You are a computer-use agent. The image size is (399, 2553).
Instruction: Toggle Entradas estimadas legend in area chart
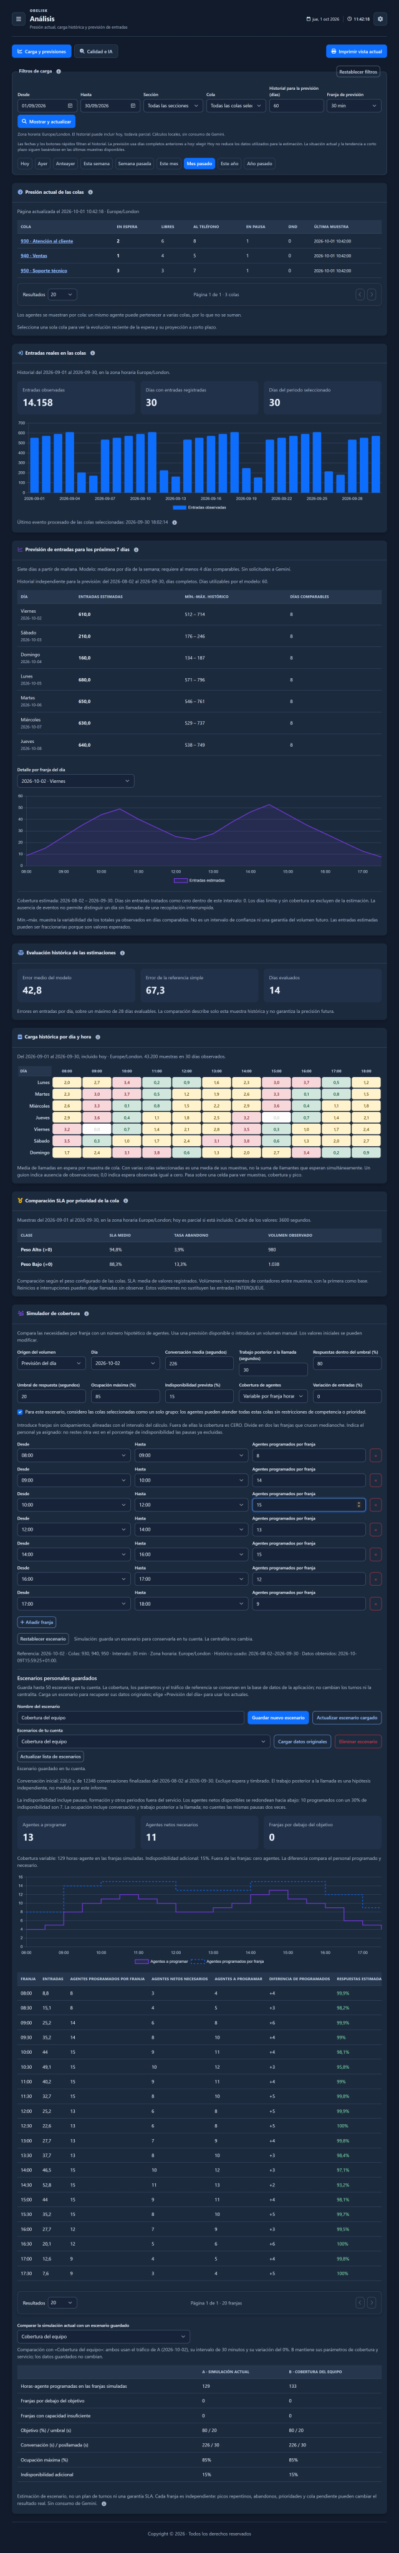(x=199, y=880)
